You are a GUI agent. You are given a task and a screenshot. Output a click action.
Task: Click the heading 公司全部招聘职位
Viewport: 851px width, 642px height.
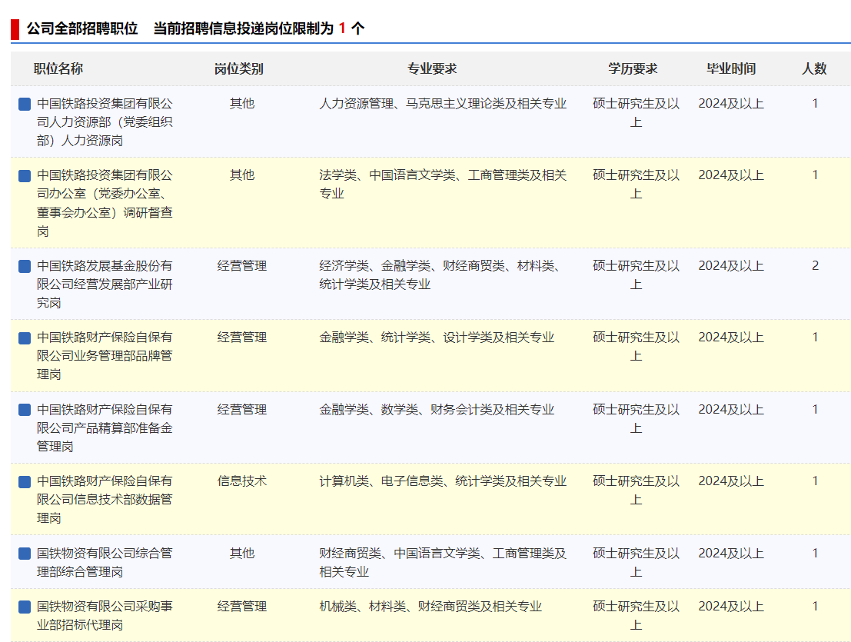point(82,28)
